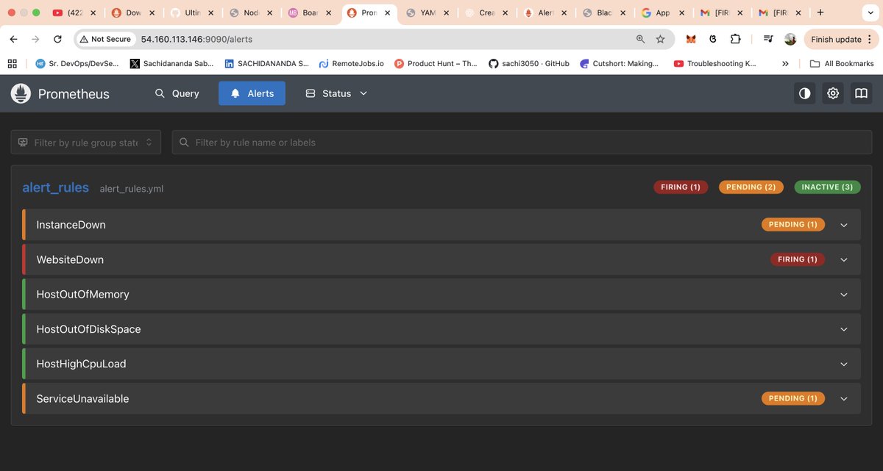
Task: Switch to the YAM browser tab
Action: [428, 12]
